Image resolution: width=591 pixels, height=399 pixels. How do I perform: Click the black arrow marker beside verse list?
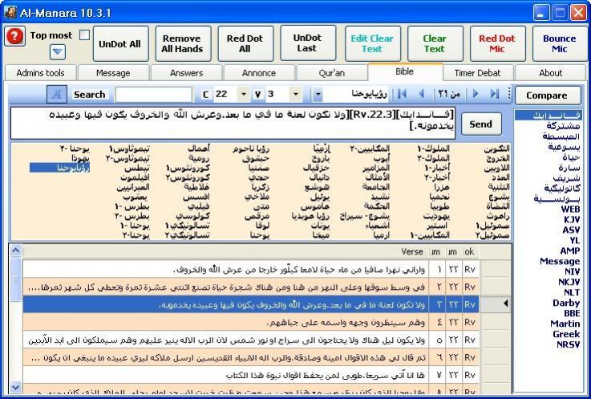[x=505, y=303]
